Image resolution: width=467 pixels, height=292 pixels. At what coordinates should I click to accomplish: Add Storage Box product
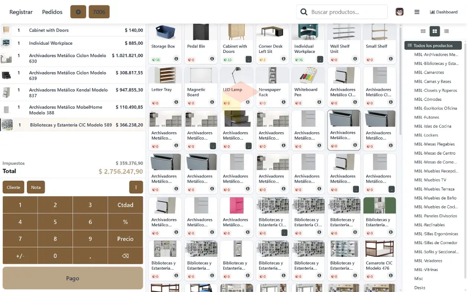[x=165, y=43]
